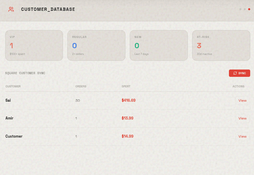
Task: Open View for the $14.99 customer
Action: [x=242, y=136]
